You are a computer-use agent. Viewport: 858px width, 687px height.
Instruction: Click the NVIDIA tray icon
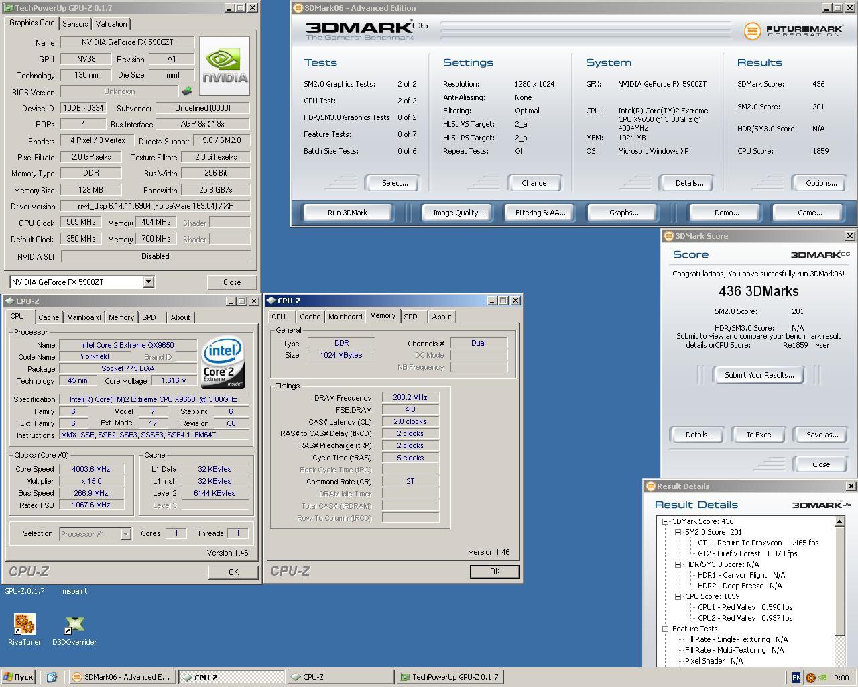[x=822, y=678]
